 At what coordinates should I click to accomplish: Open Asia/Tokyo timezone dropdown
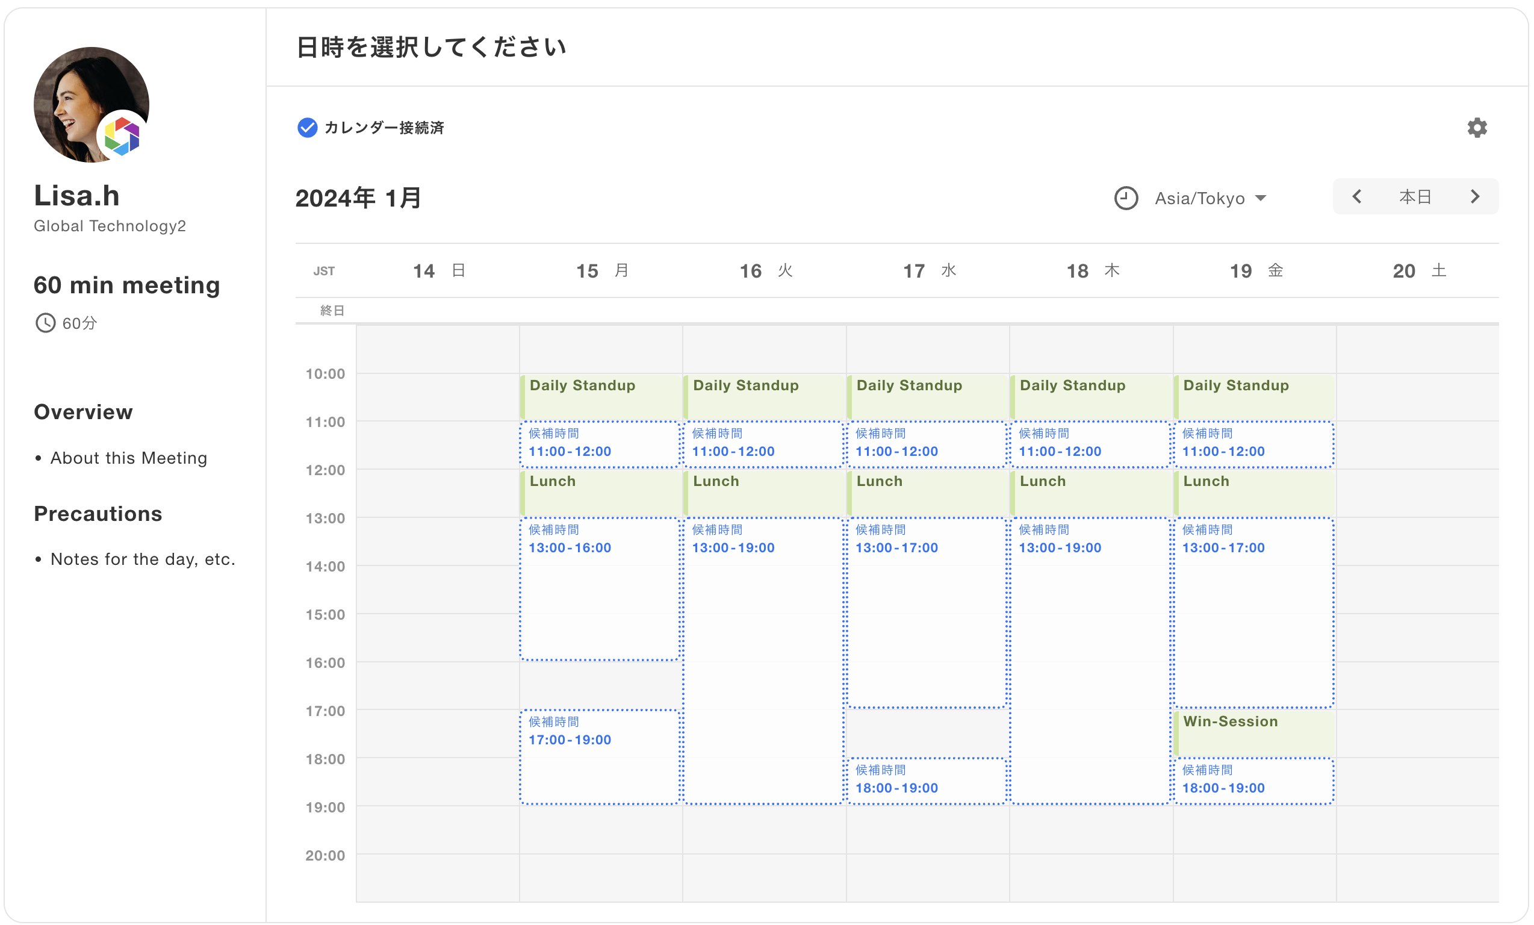click(1209, 198)
